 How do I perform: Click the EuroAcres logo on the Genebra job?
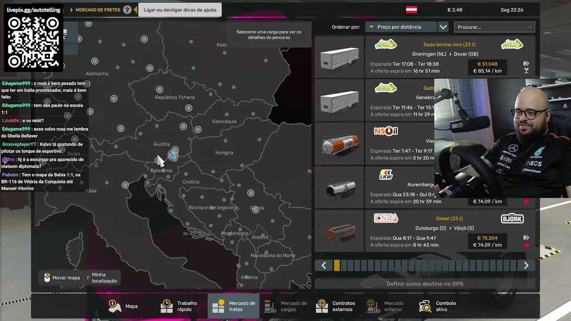[386, 88]
